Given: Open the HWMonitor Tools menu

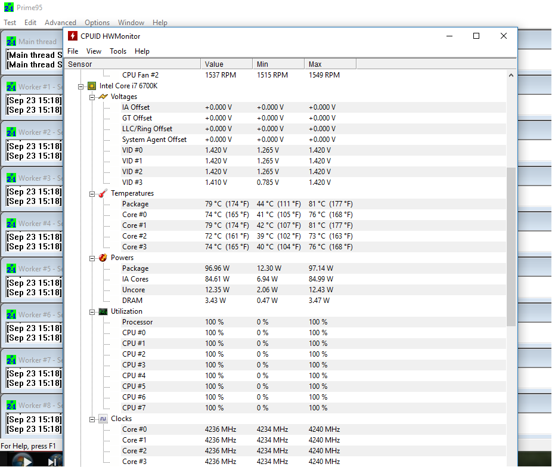Looking at the screenshot, I should (x=118, y=51).
